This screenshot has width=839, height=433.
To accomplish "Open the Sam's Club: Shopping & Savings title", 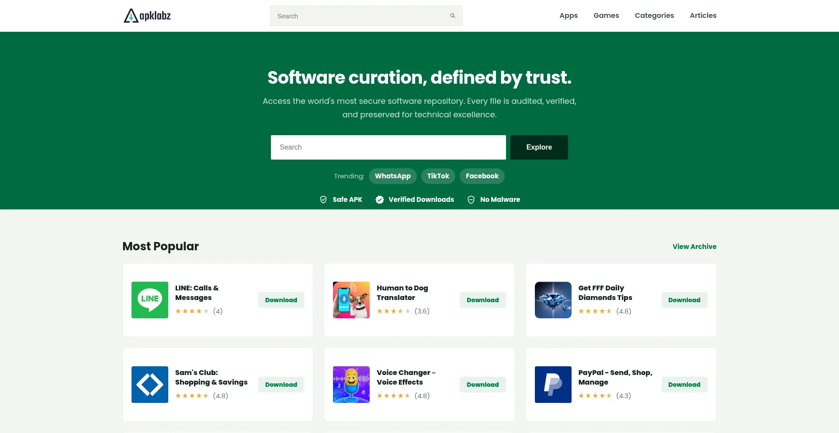I will click(211, 378).
